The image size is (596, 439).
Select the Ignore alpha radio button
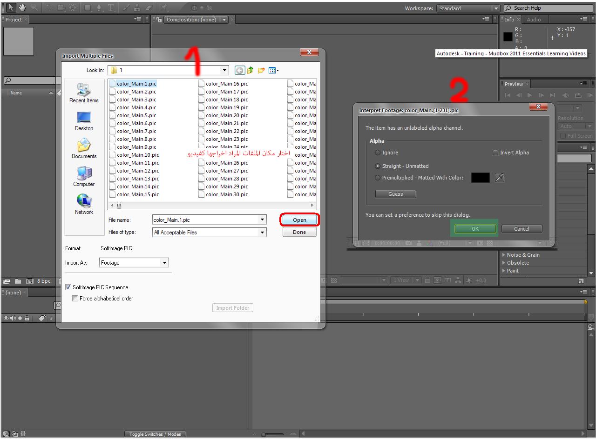[x=378, y=153]
